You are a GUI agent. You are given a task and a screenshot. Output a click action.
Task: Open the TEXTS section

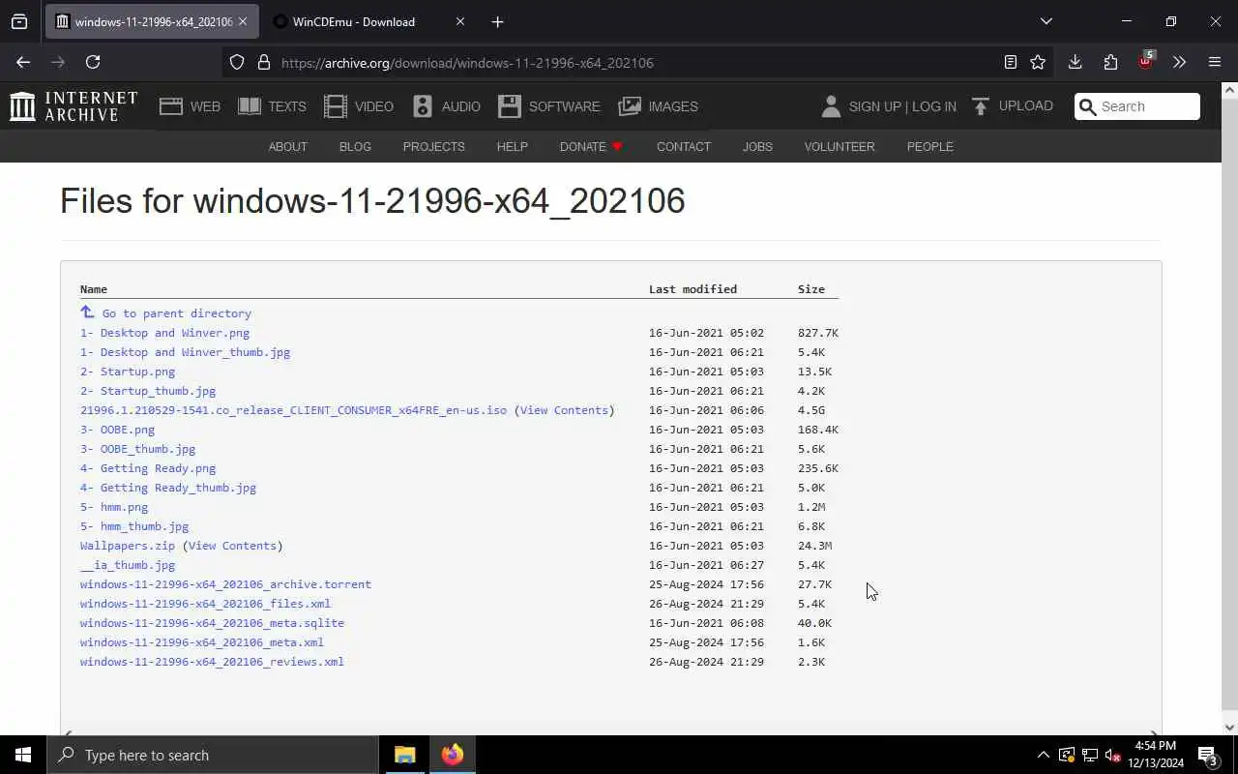[x=272, y=106]
